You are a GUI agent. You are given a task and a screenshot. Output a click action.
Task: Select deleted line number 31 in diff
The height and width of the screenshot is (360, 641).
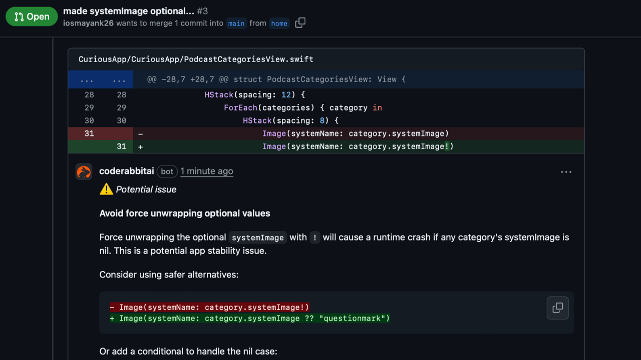tap(89, 133)
